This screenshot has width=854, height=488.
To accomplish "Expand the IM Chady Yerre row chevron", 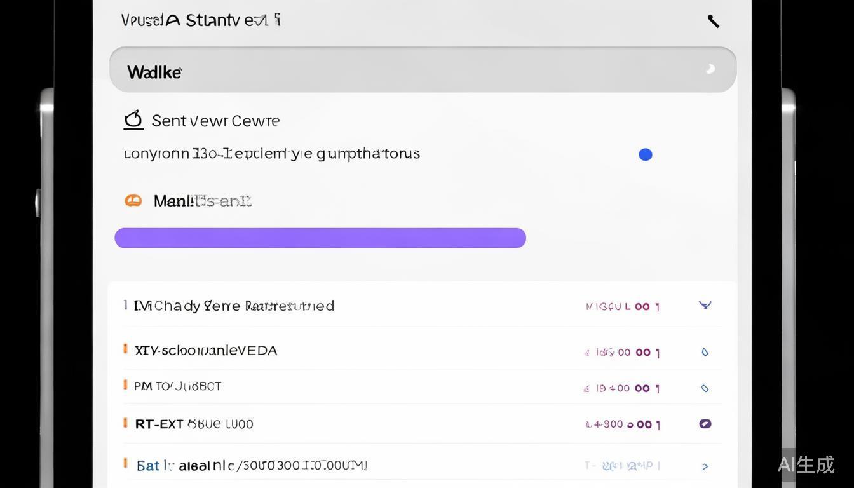I will [x=705, y=305].
